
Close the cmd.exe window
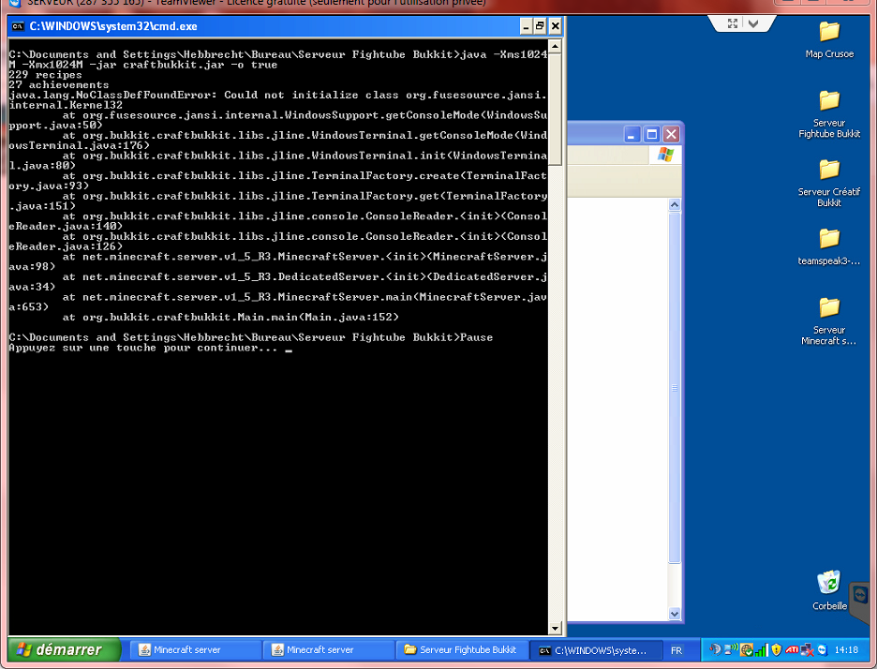tap(555, 26)
